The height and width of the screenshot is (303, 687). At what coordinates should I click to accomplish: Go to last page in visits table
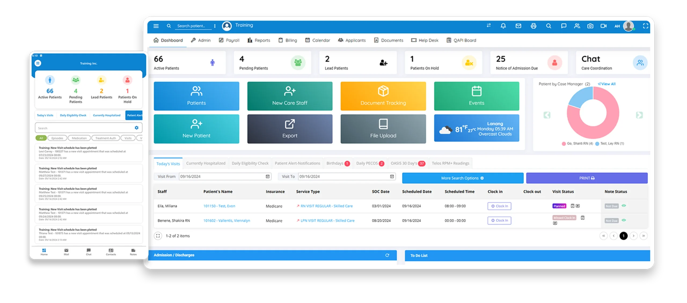point(643,236)
